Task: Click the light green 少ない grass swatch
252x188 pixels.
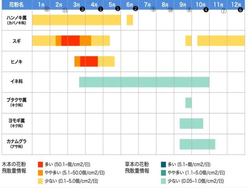Action: [164, 181]
